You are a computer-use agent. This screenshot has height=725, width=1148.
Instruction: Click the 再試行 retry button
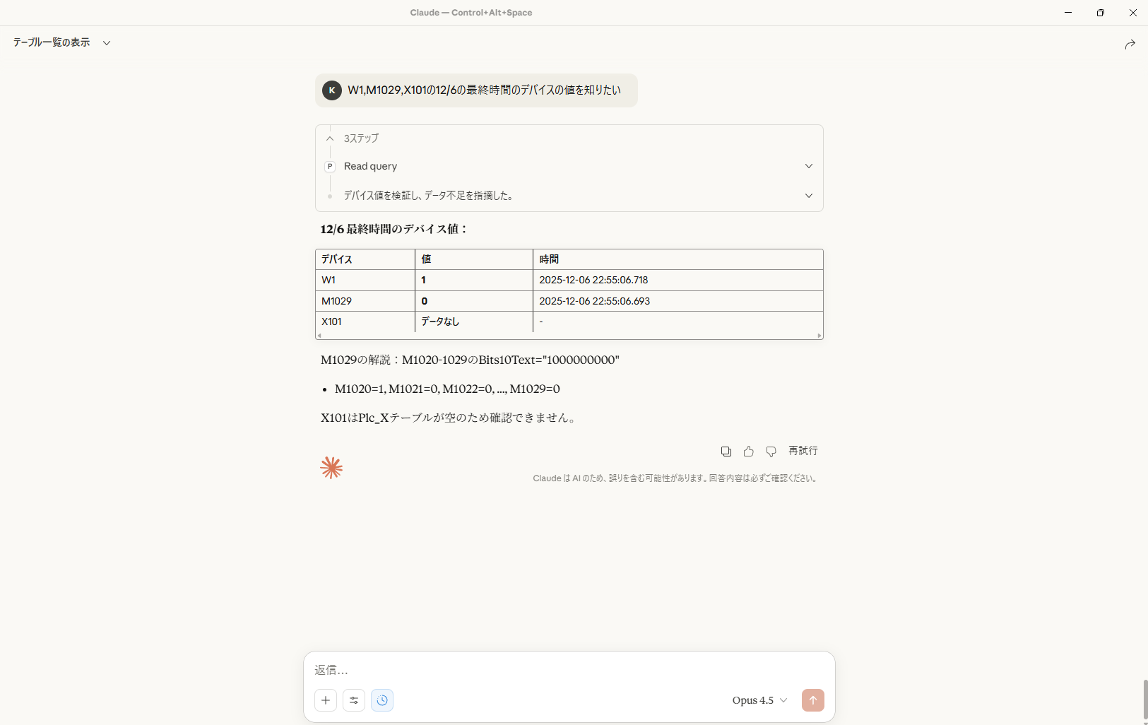(x=803, y=451)
